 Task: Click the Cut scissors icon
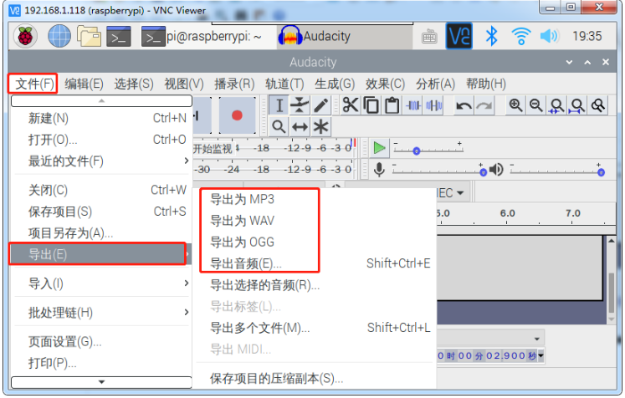(350, 105)
